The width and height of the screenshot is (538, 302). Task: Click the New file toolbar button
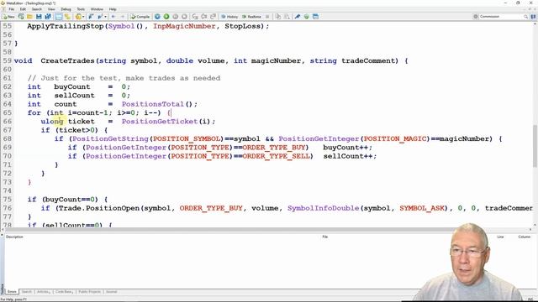tap(8, 17)
